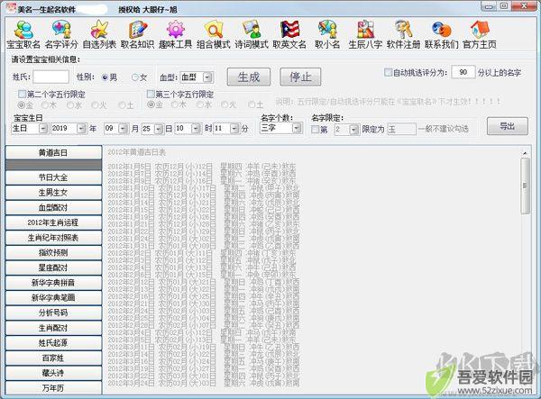Select the blank highlighted sidebar row
541x399 pixels.
click(53, 165)
